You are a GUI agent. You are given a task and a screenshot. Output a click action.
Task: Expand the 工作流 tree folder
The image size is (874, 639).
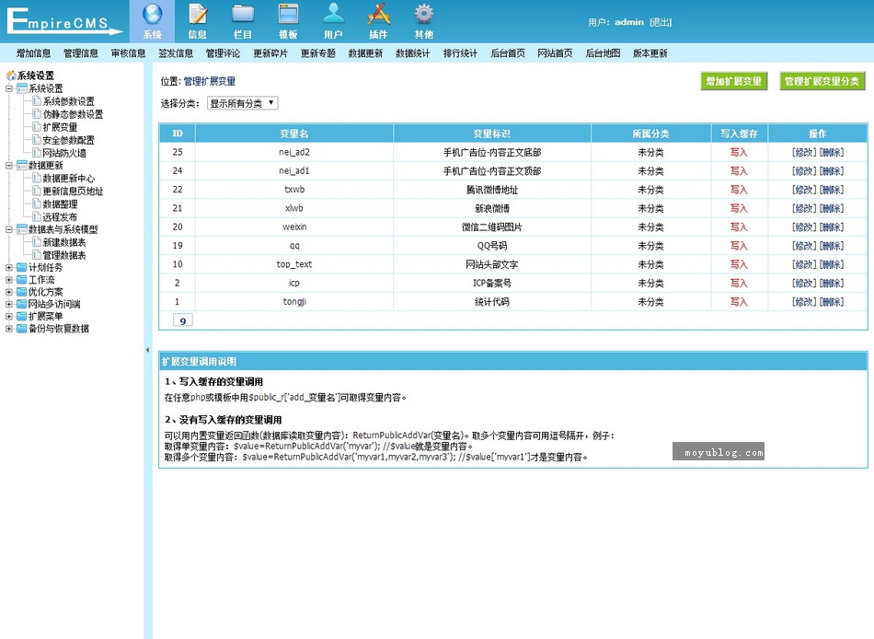9,280
